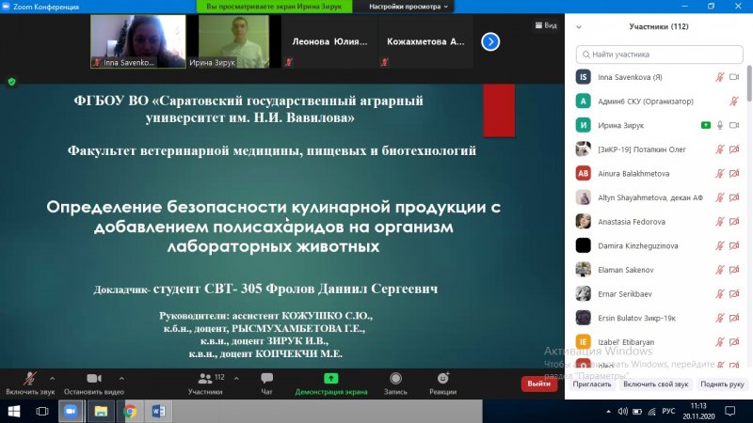This screenshot has width=753, height=423.
Task: Select Ирина Зирук video thumbnail
Action: [233, 41]
